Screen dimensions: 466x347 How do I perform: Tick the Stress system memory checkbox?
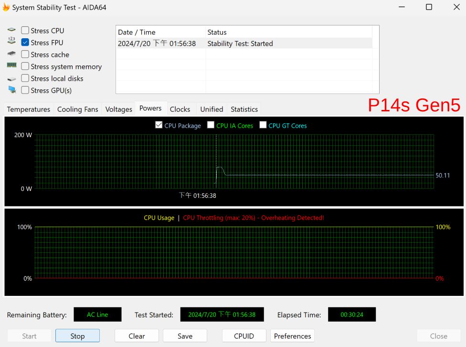pyautogui.click(x=25, y=66)
